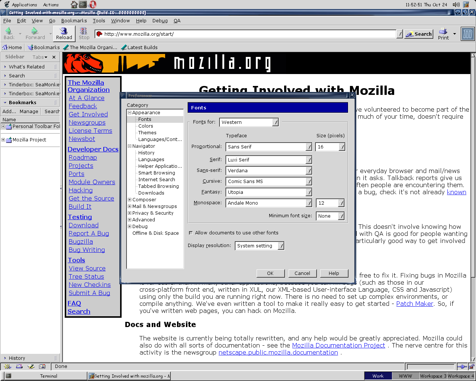Open the Bookmarks toolbar folder

(44, 47)
